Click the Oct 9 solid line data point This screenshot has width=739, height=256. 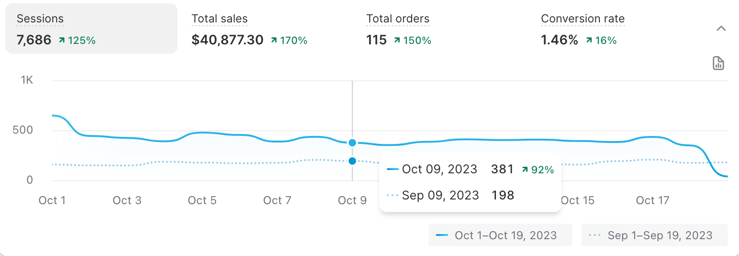point(352,142)
